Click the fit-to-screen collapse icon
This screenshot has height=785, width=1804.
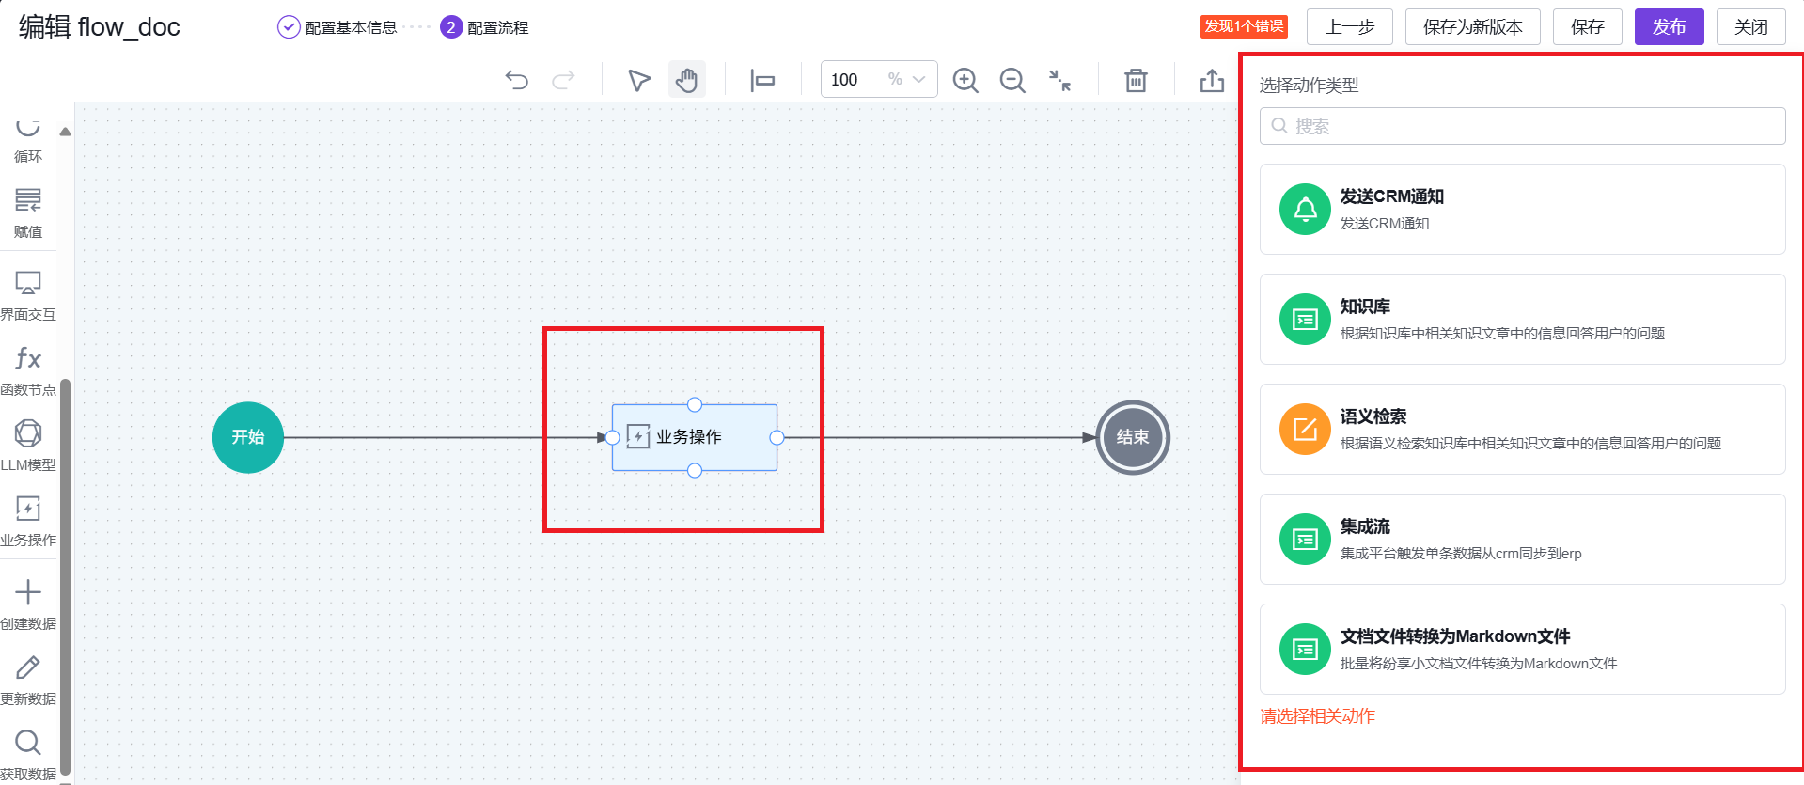1059,80
